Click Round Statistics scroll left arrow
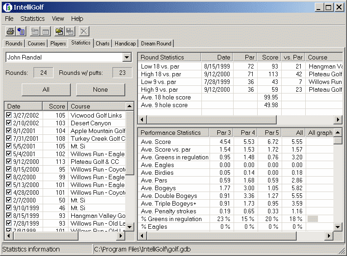The height and width of the screenshot is (256, 347). click(142, 119)
